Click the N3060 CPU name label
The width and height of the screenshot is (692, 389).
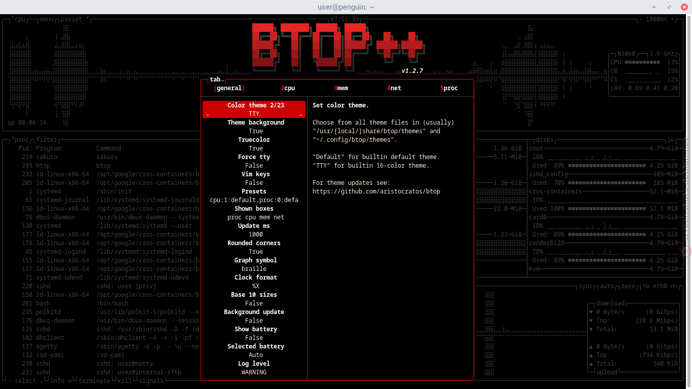tap(626, 54)
